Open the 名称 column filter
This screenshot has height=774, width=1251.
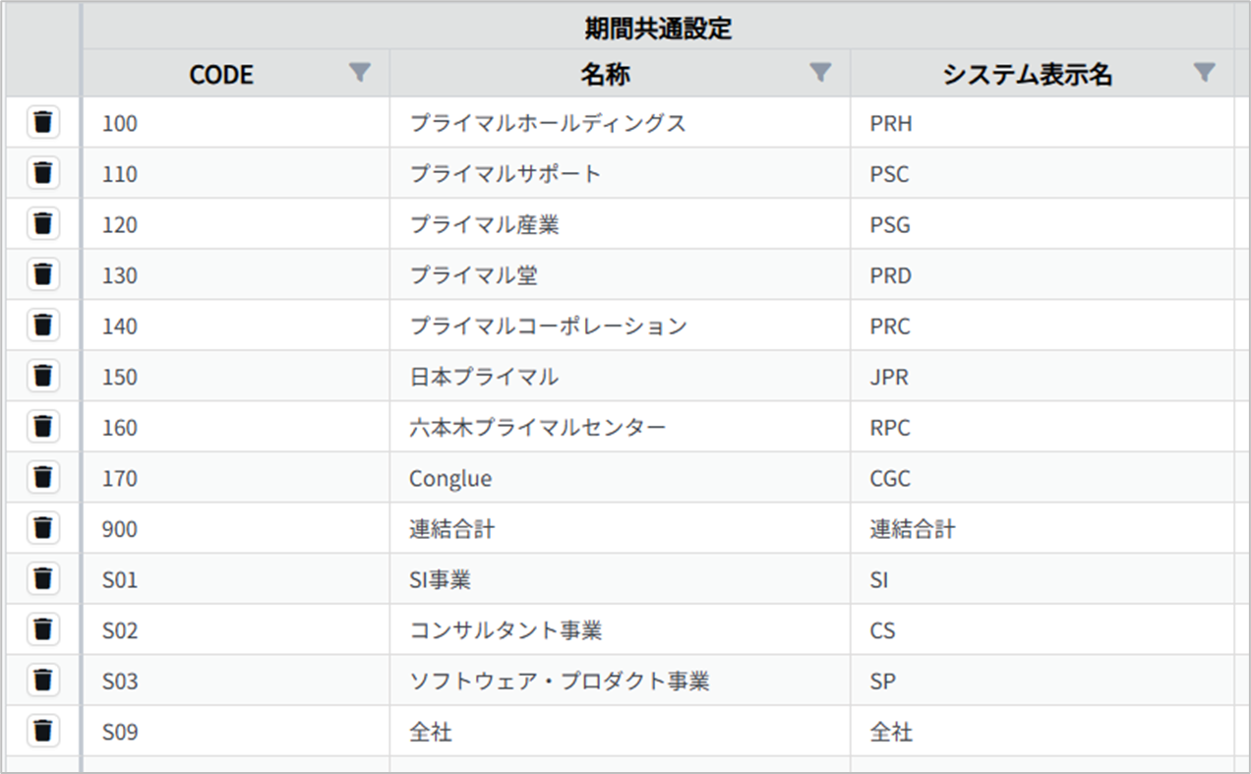(820, 73)
